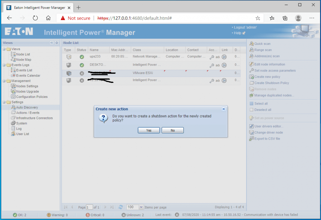Select the ups233 node name

pos(95,56)
